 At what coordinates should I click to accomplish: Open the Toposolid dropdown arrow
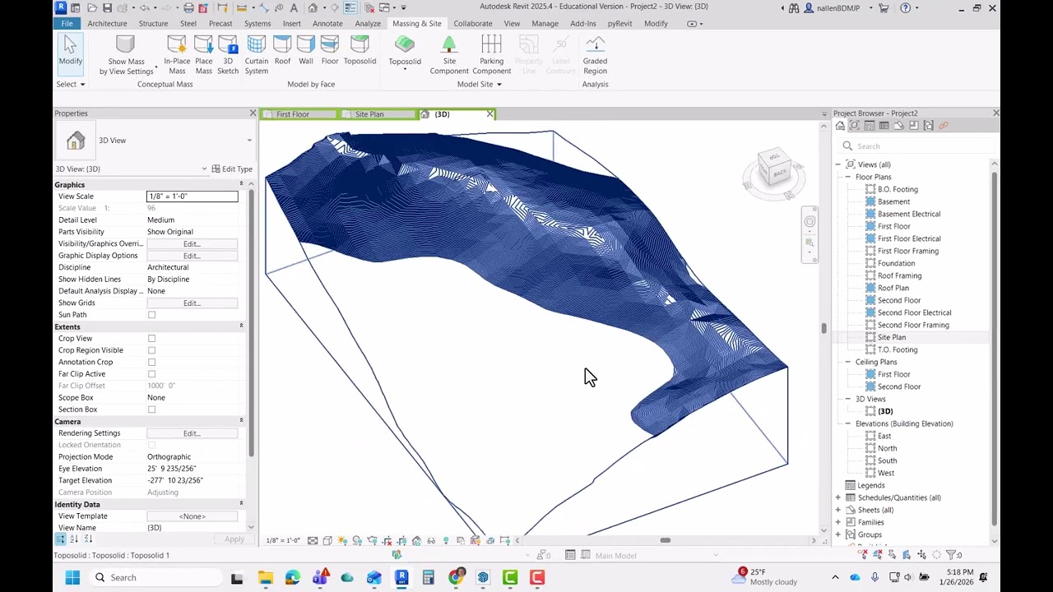(405, 70)
